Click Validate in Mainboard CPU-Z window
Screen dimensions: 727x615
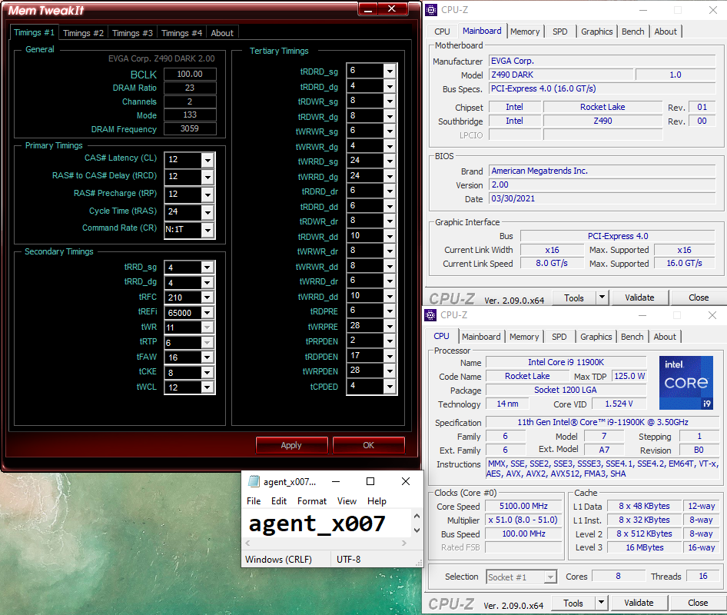point(640,298)
